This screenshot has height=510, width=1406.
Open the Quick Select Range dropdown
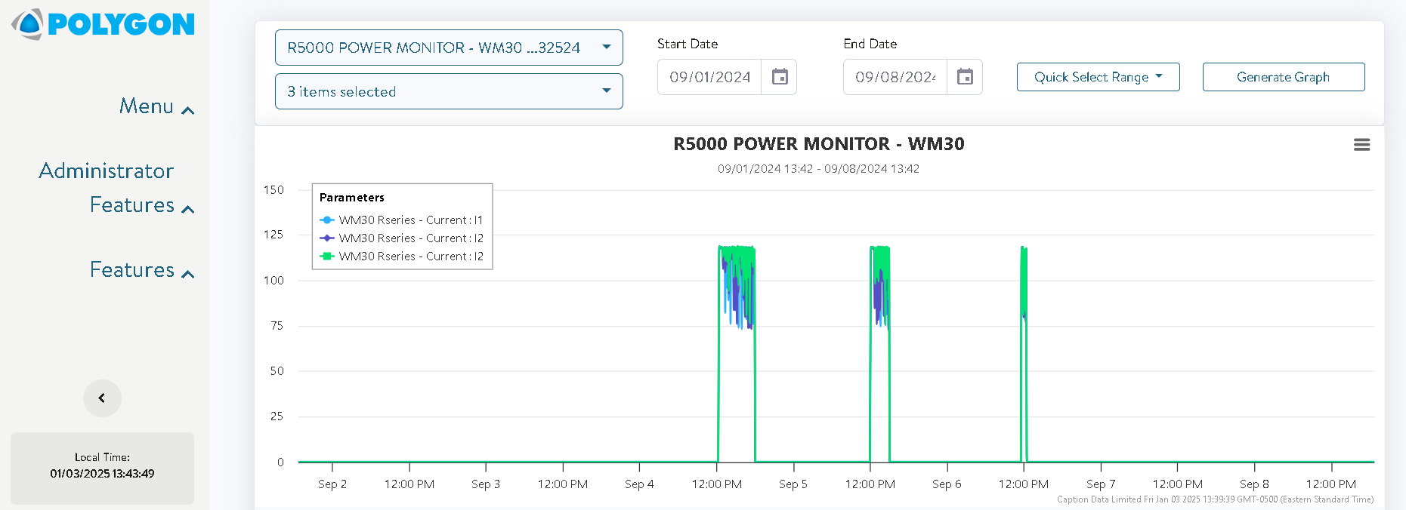(x=1098, y=77)
